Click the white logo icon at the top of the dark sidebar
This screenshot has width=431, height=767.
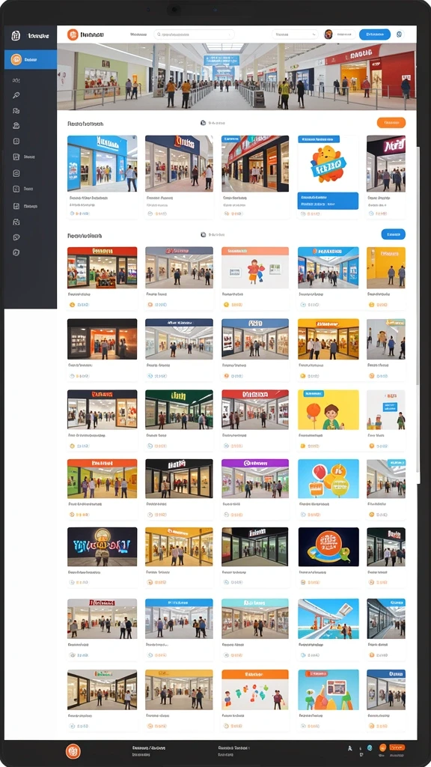point(16,36)
